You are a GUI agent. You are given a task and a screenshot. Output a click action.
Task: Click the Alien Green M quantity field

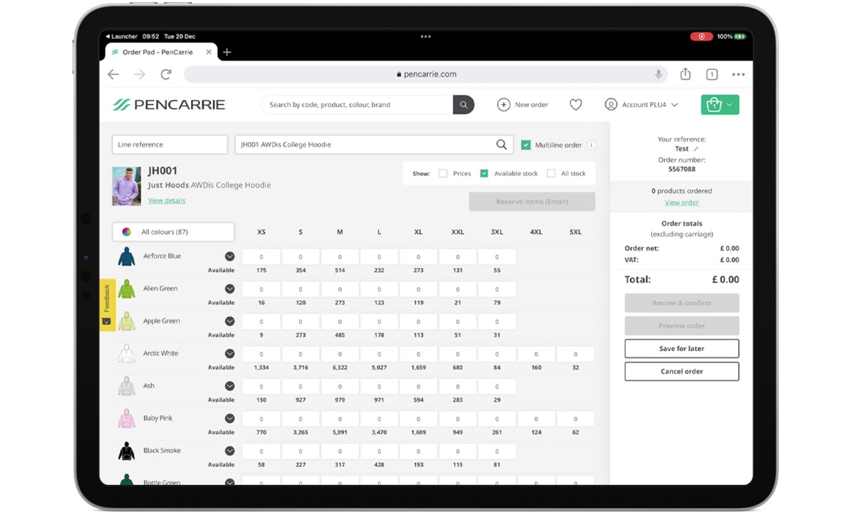[x=340, y=289]
